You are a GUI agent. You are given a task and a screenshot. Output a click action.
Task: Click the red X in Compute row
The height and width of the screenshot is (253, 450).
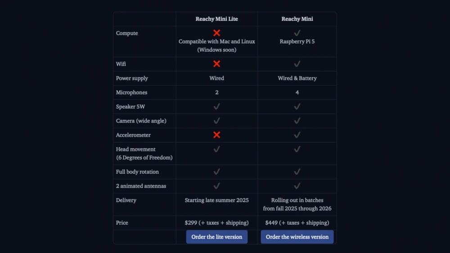tap(216, 33)
